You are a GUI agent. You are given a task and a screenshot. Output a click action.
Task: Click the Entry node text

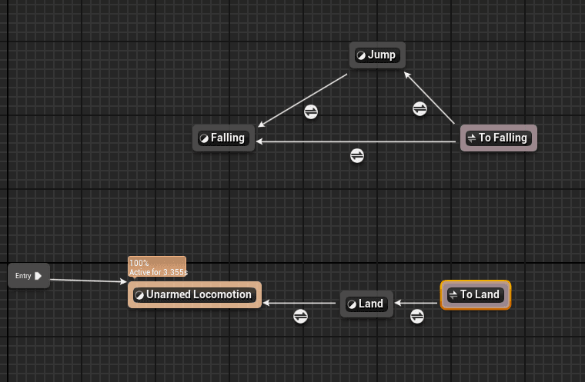23,276
